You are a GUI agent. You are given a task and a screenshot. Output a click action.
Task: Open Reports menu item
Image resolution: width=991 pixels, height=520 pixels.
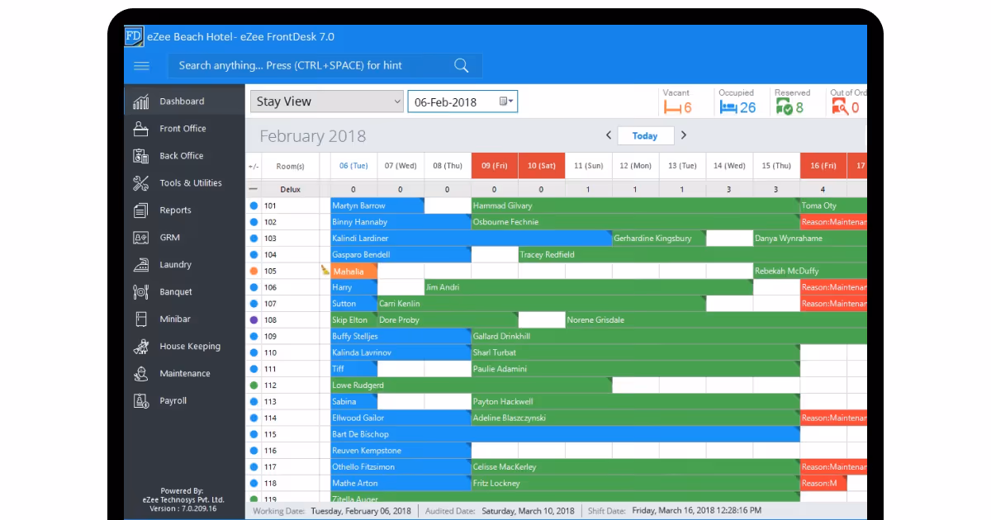[x=185, y=210]
